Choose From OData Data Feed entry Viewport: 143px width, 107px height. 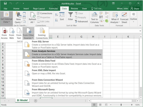click(63, 64)
